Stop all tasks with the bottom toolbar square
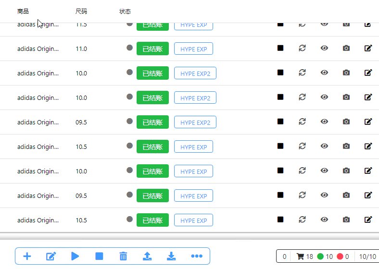379x269 pixels. click(99, 256)
